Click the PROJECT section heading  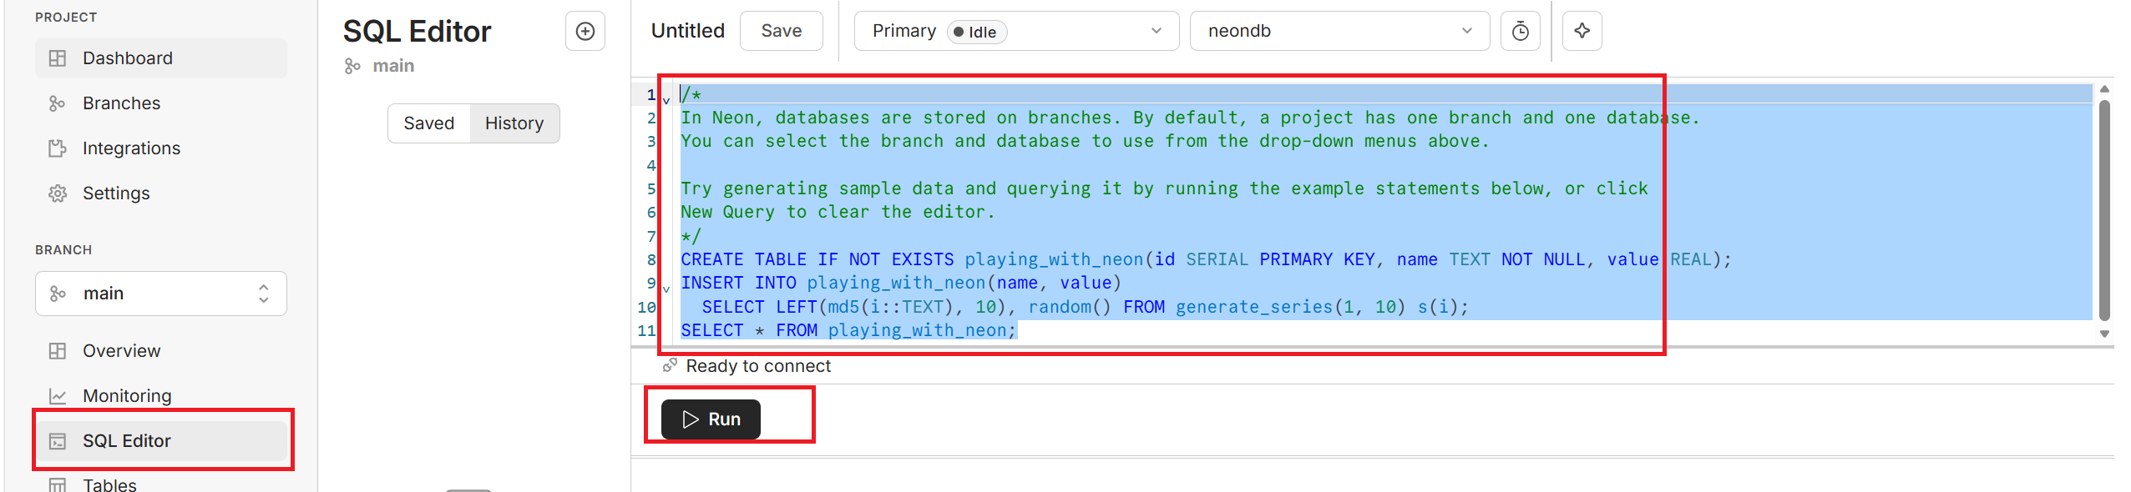click(x=66, y=17)
